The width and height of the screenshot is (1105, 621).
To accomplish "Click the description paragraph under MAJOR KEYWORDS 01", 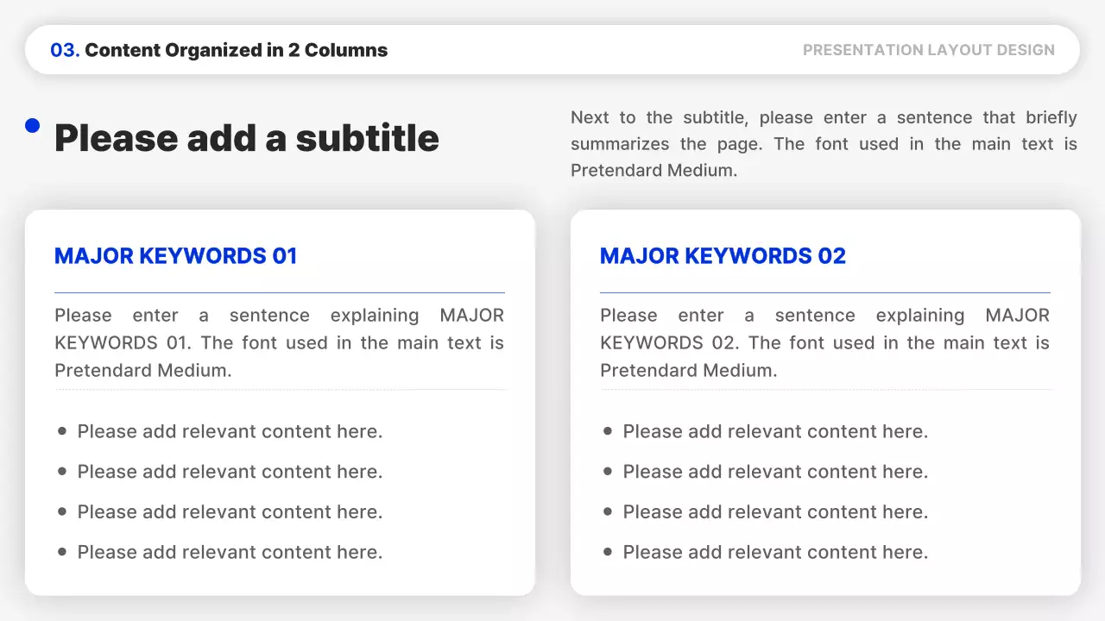I will coord(279,342).
